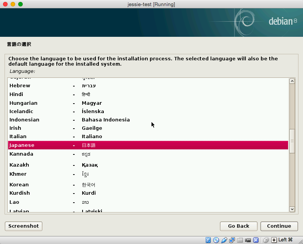This screenshot has width=303, height=244.
Task: Choose Lao in the language list
Action: pyautogui.click(x=148, y=202)
